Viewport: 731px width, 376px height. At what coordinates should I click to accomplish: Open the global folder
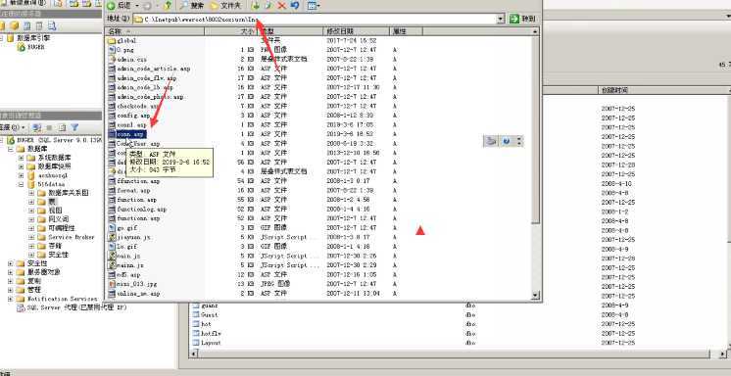coord(125,40)
